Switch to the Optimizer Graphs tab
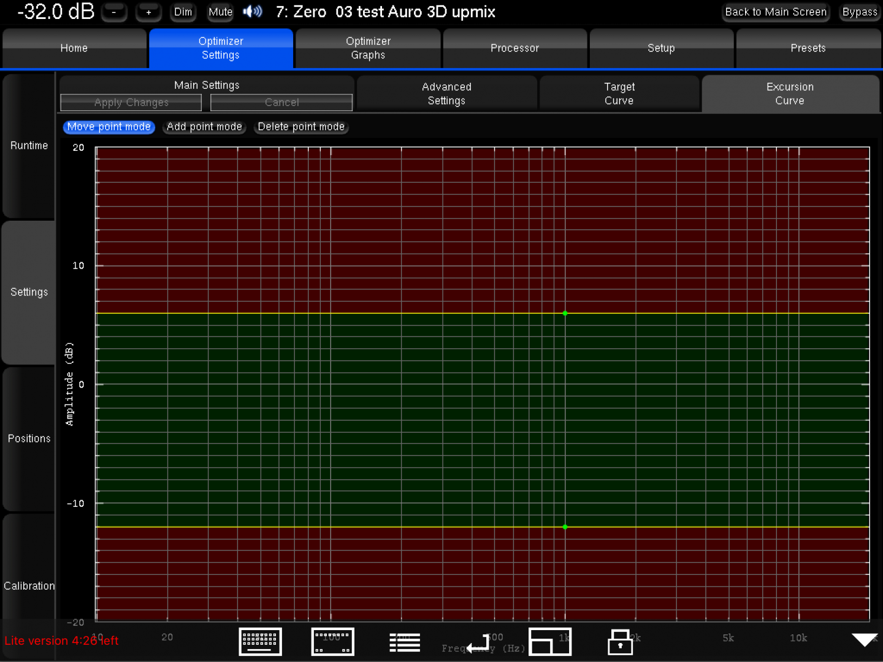Image resolution: width=883 pixels, height=662 pixels. pos(368,48)
